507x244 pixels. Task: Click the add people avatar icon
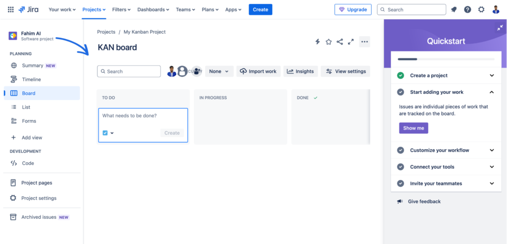196,71
